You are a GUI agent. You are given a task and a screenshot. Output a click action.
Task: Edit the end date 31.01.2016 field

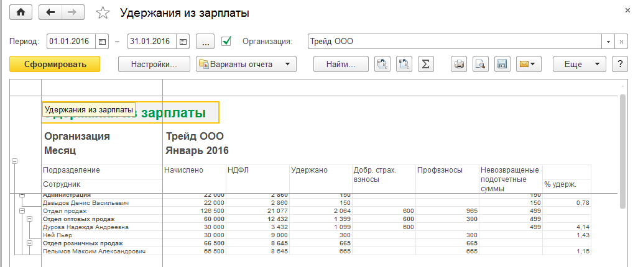click(x=152, y=41)
